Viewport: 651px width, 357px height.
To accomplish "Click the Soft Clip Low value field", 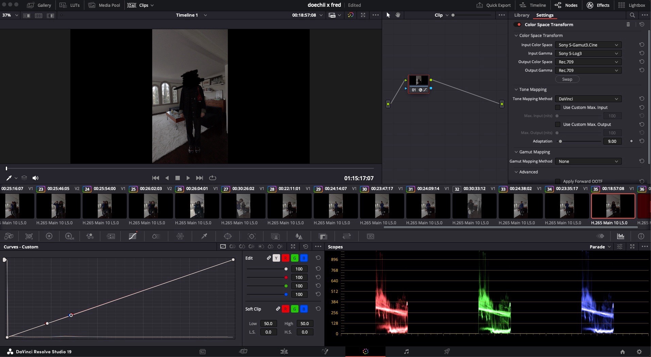I will click(x=268, y=323).
